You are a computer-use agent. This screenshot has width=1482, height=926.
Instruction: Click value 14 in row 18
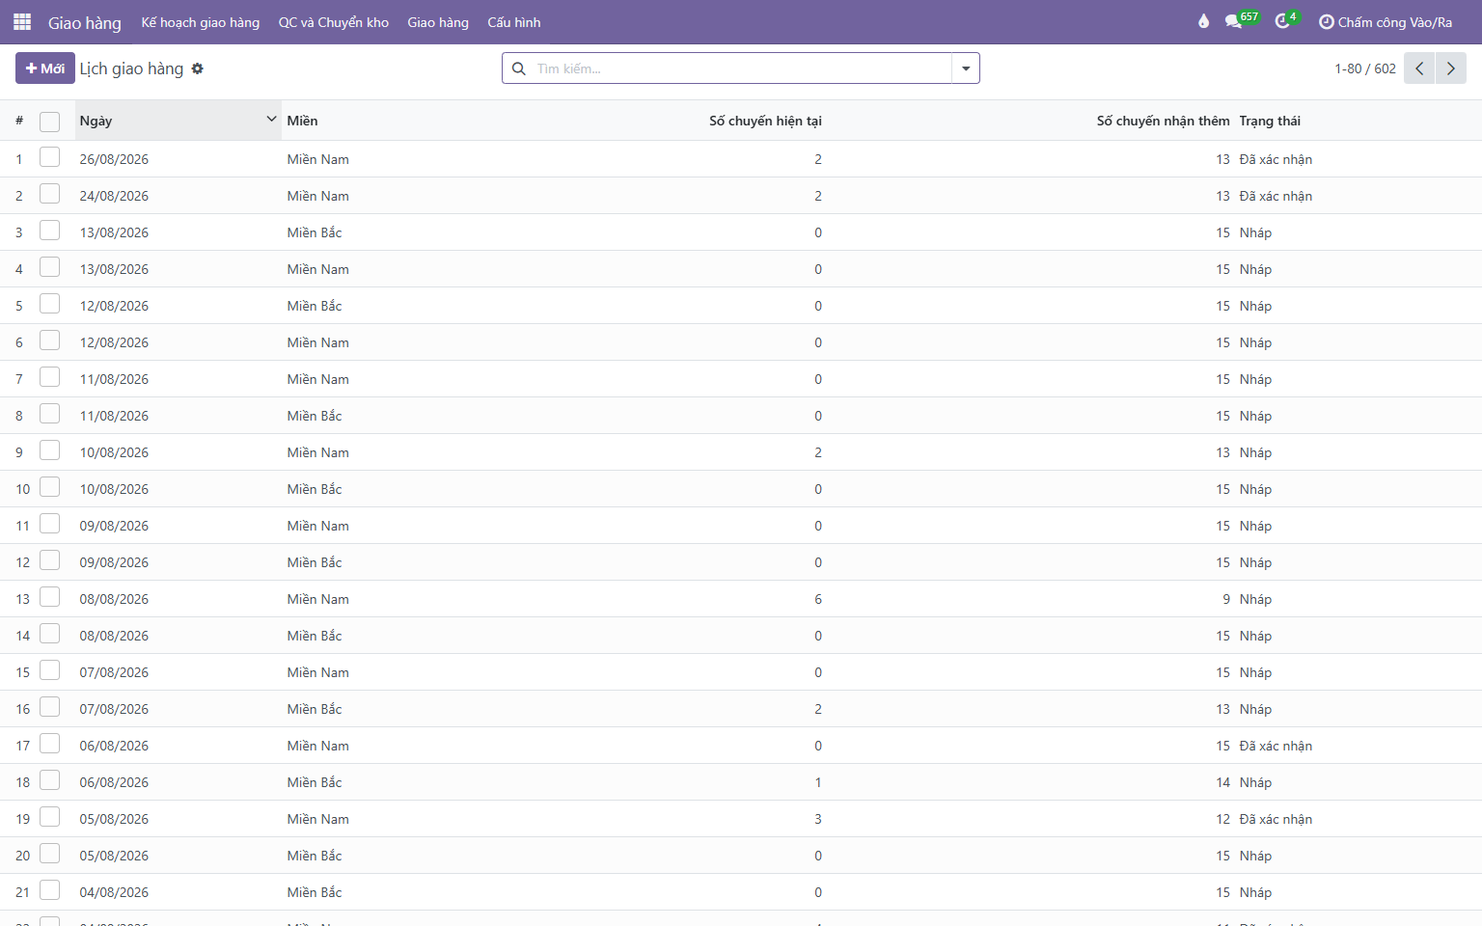point(1222,782)
